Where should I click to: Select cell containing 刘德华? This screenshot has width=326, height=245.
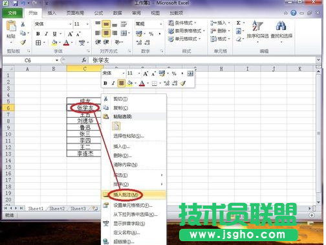tap(85, 121)
